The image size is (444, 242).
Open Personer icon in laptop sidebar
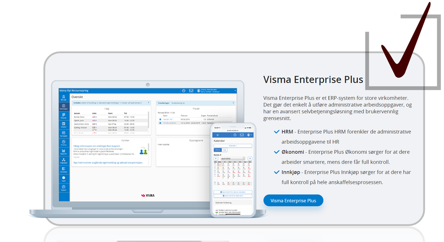(x=64, y=116)
